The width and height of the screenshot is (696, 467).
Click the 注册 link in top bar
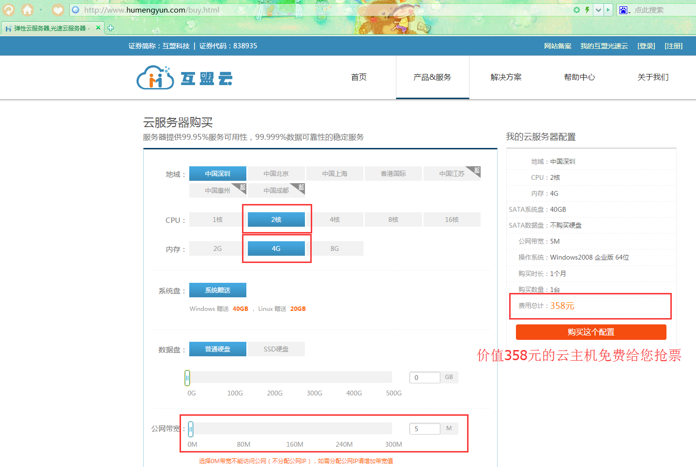pos(673,46)
